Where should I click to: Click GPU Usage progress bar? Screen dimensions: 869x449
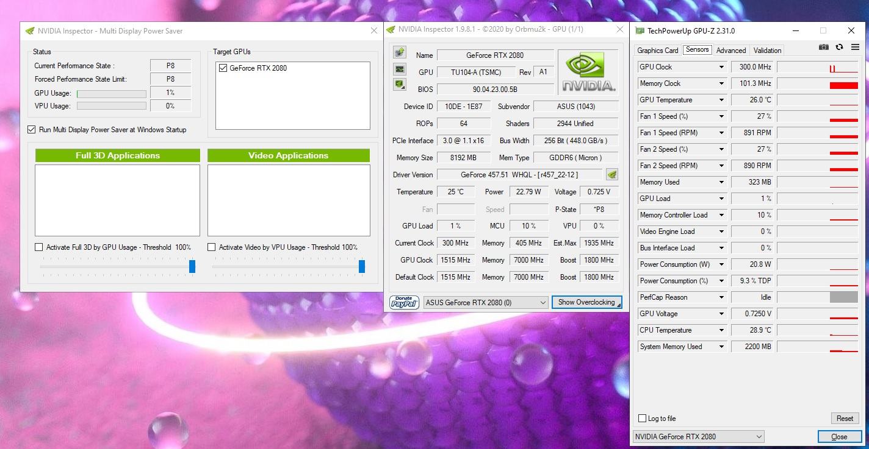(x=112, y=94)
